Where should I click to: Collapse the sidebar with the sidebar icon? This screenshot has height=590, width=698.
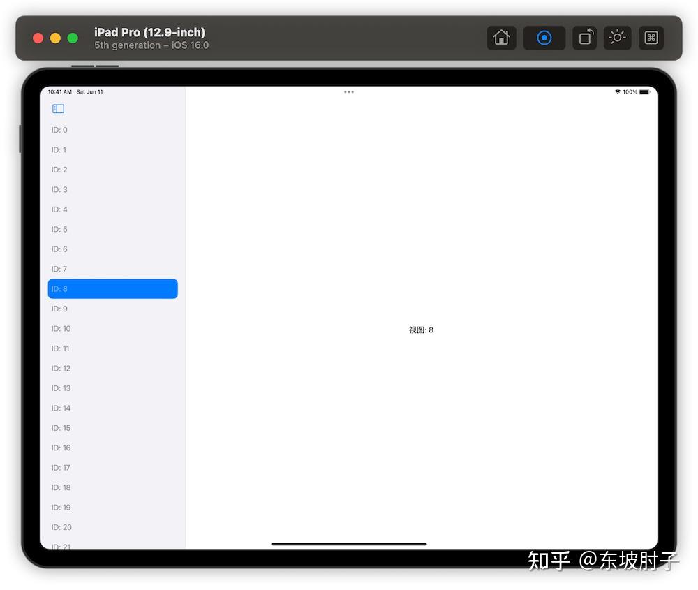pyautogui.click(x=58, y=108)
